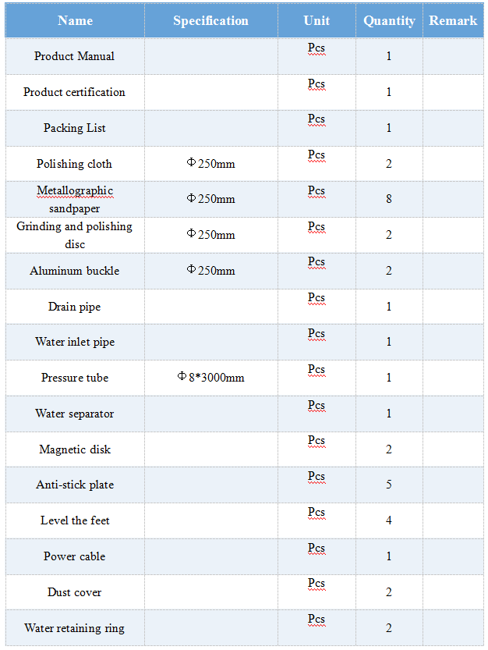This screenshot has height=650, width=488.
Task: Click the Water retaining ring cell
Action: pyautogui.click(x=75, y=628)
